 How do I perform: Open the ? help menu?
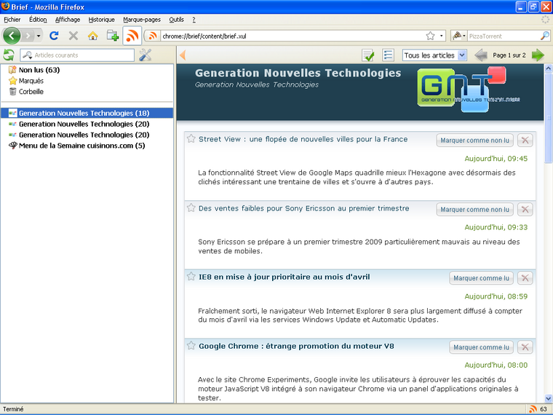(194, 20)
